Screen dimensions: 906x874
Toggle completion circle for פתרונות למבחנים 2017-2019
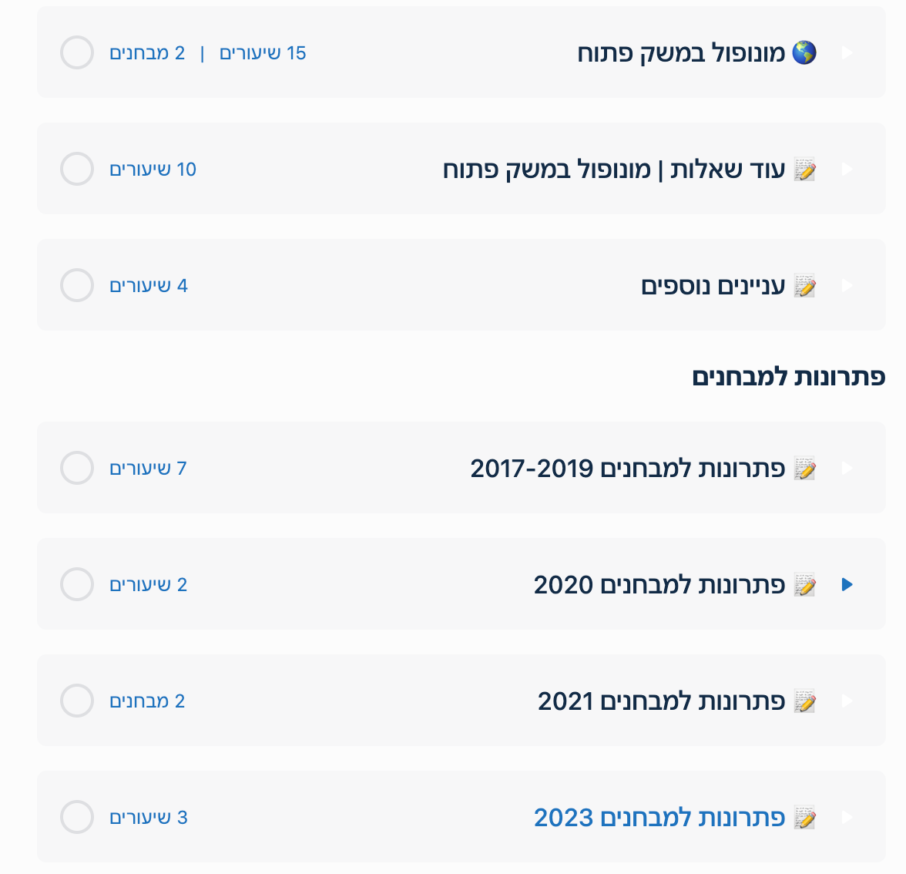coord(77,468)
